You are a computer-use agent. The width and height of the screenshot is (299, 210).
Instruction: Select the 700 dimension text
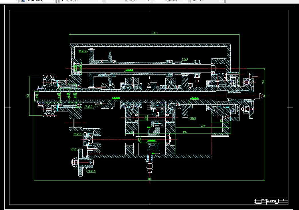(154, 33)
